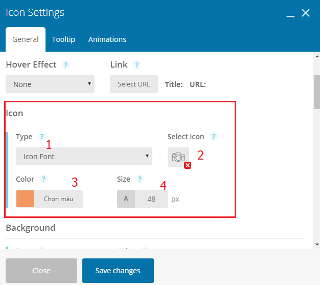Click the Close button
Image resolution: width=320 pixels, height=285 pixels.
pos(41,271)
